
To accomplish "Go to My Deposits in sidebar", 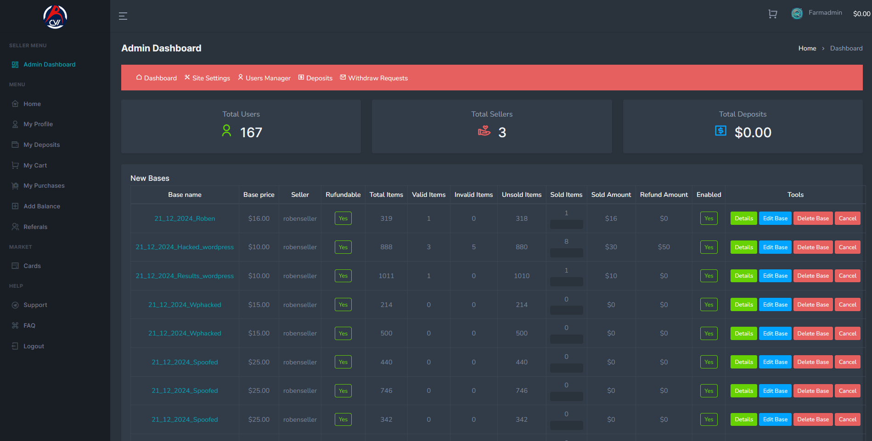I will (x=41, y=145).
